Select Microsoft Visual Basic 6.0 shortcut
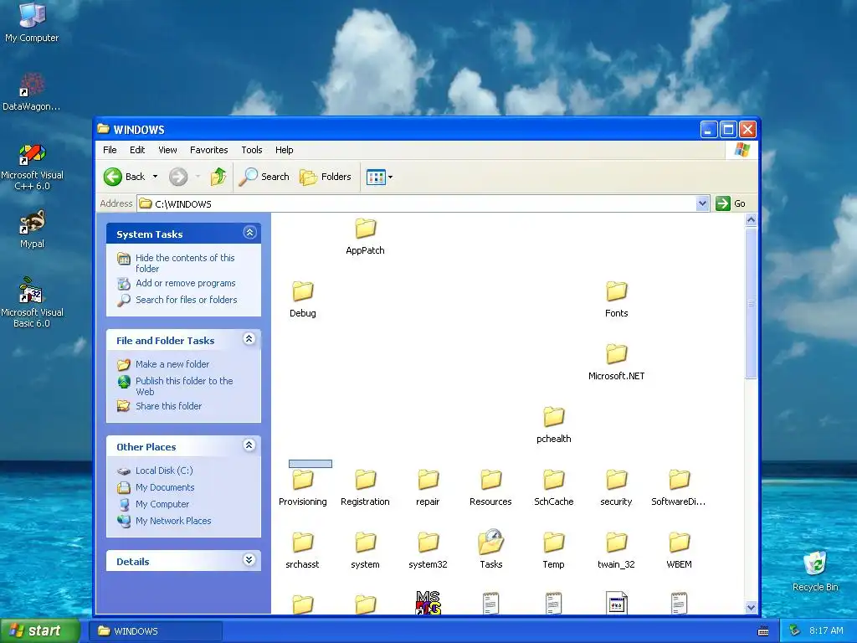This screenshot has width=857, height=643. coord(32,303)
